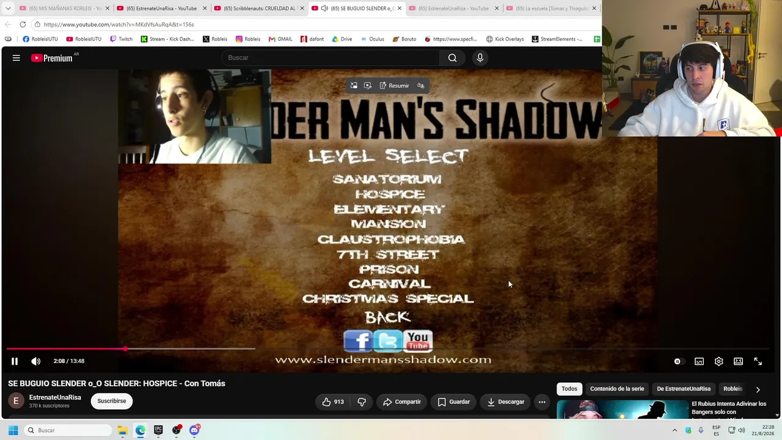
Task: Open the Robleis X bookmark
Action: click(x=215, y=39)
